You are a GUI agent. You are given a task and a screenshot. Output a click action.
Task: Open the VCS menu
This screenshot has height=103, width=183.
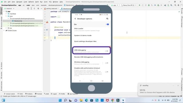click(50, 2)
